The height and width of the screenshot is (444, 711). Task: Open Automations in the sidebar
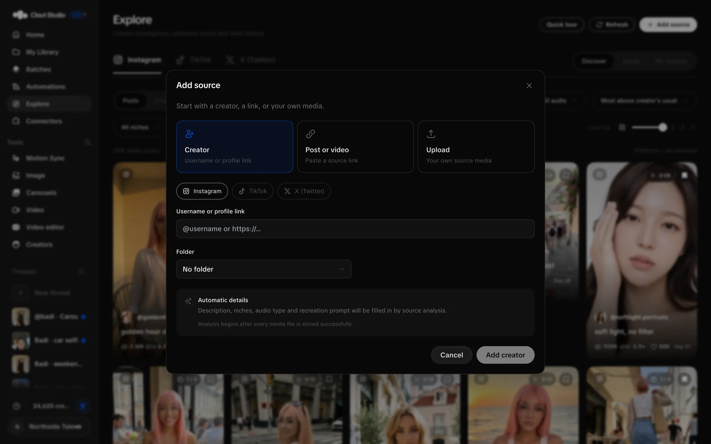pos(49,86)
